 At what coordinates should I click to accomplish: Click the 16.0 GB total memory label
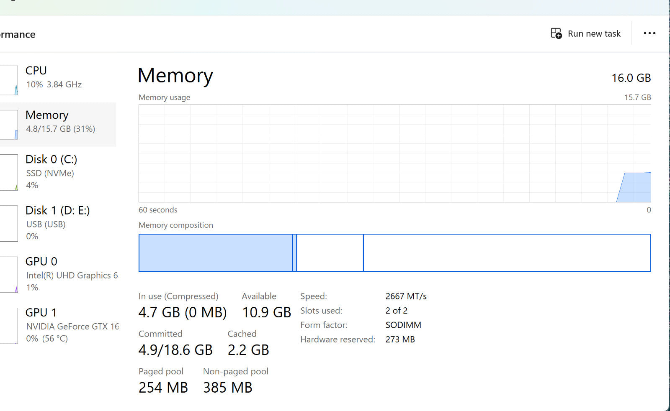(631, 78)
